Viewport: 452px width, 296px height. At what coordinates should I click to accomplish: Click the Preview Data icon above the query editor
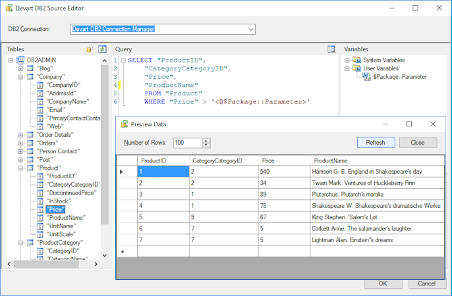point(331,49)
